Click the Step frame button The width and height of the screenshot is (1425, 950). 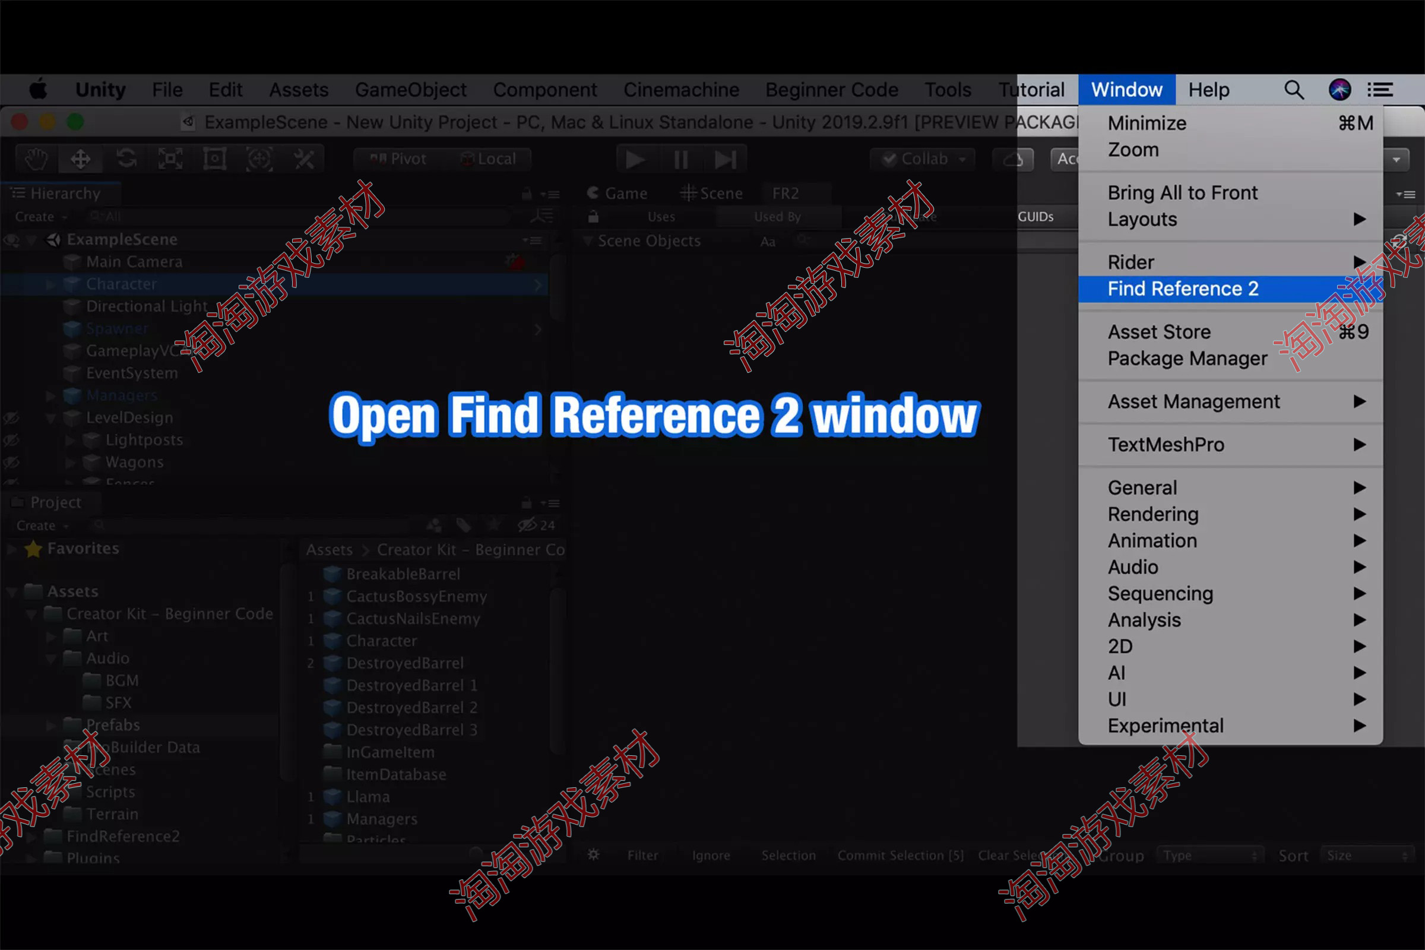(725, 159)
